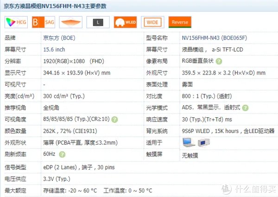Viewport: 278px width, 197px height.
Task: Select the working temperature 0 ~ 50 °C text
Action: [128, 191]
